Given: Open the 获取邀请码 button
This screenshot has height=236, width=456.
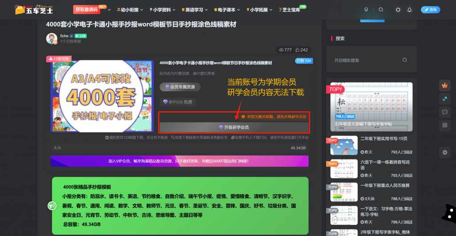Looking at the screenshot, I should 86,10.
